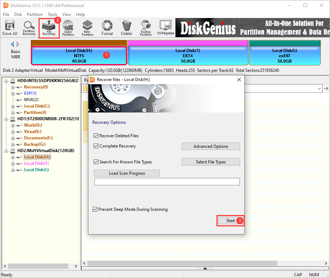Create a New Partition from the toolbar
Screen dimensions: 330x278
click(x=88, y=28)
